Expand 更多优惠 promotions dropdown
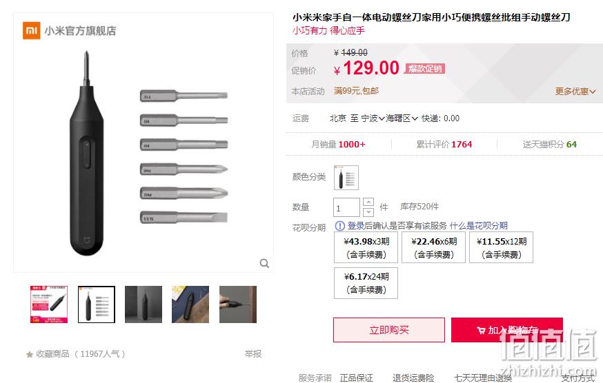Screen dimensions: 603x383 (575, 92)
